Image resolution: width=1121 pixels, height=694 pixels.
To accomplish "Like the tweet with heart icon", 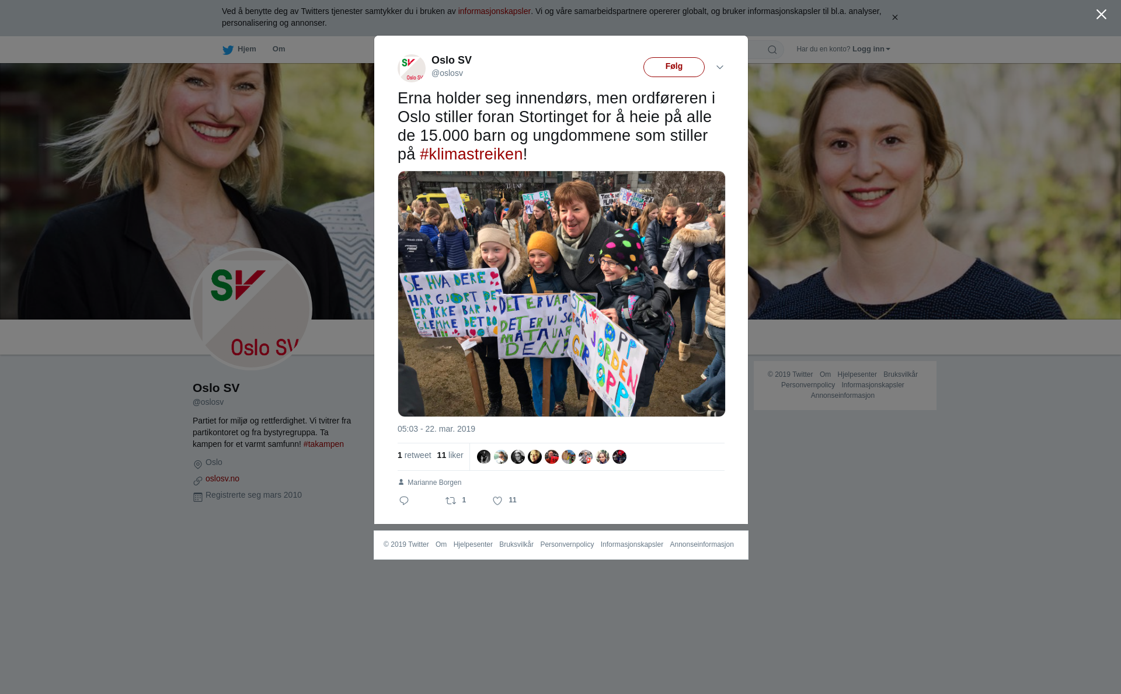I will (497, 501).
